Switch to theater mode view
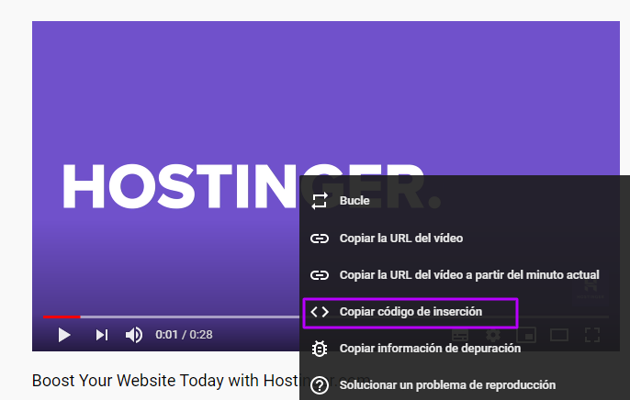 point(559,335)
